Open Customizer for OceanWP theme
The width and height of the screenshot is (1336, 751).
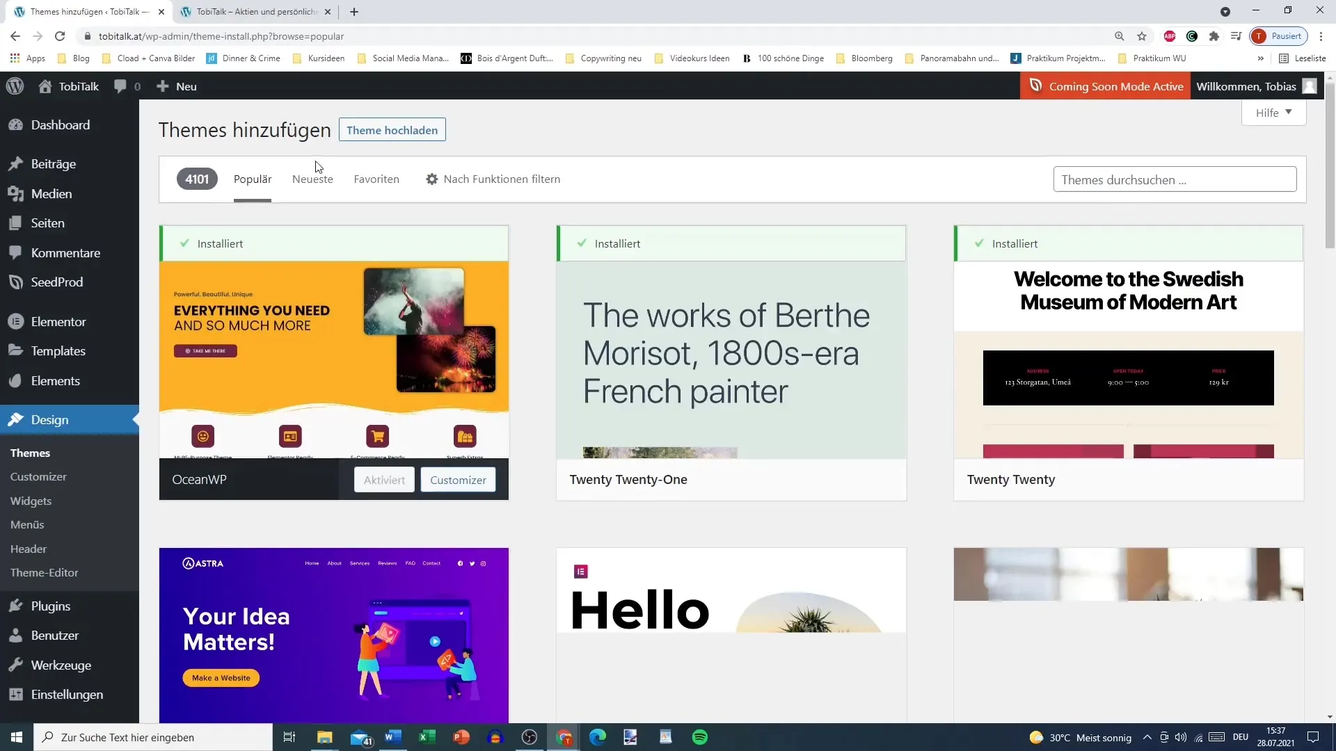point(458,480)
